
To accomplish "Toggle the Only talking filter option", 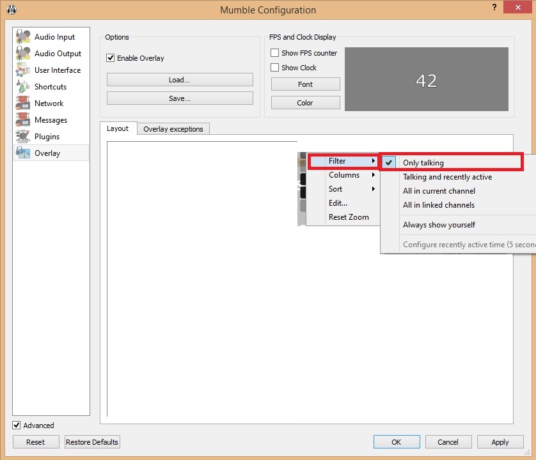I will click(x=452, y=162).
